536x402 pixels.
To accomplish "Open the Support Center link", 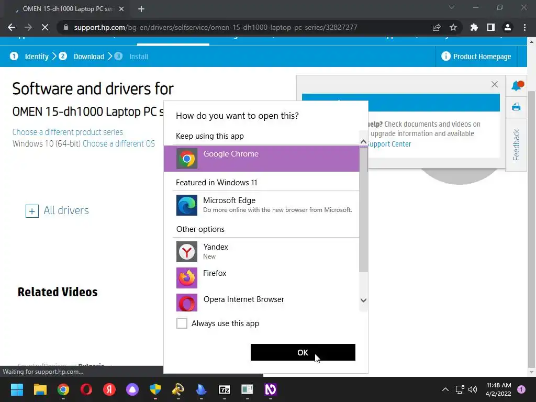I will 389,144.
